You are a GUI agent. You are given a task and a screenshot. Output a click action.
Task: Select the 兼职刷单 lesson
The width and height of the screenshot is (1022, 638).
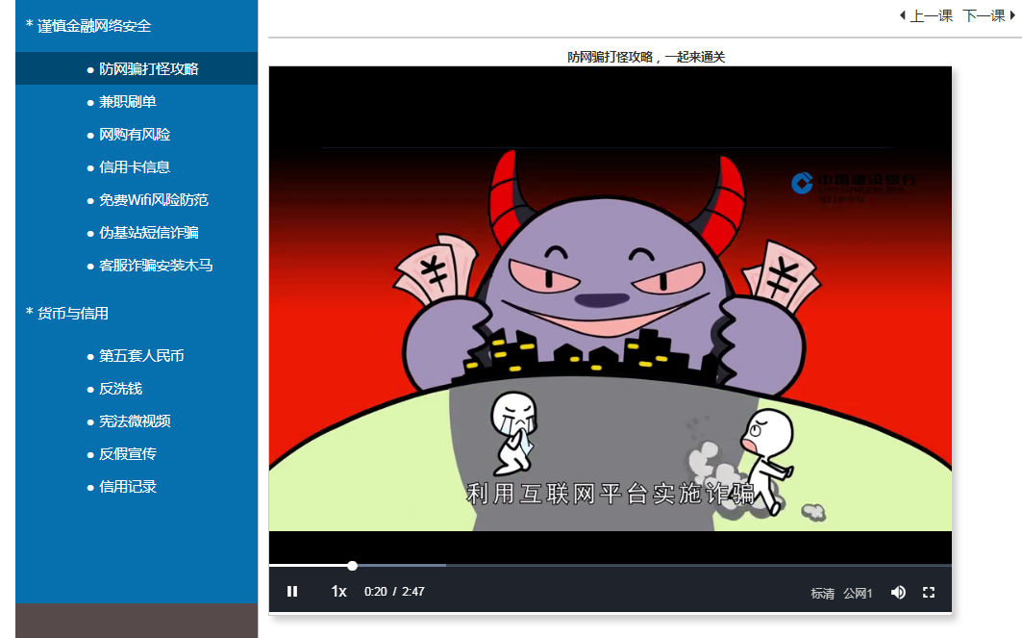point(128,102)
